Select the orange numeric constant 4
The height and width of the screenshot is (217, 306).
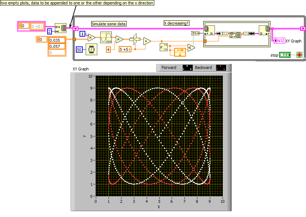pos(108,49)
